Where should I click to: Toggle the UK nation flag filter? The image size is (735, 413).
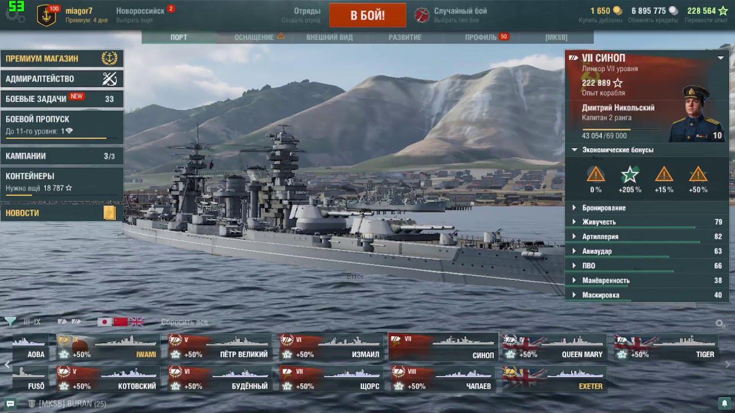(x=137, y=322)
